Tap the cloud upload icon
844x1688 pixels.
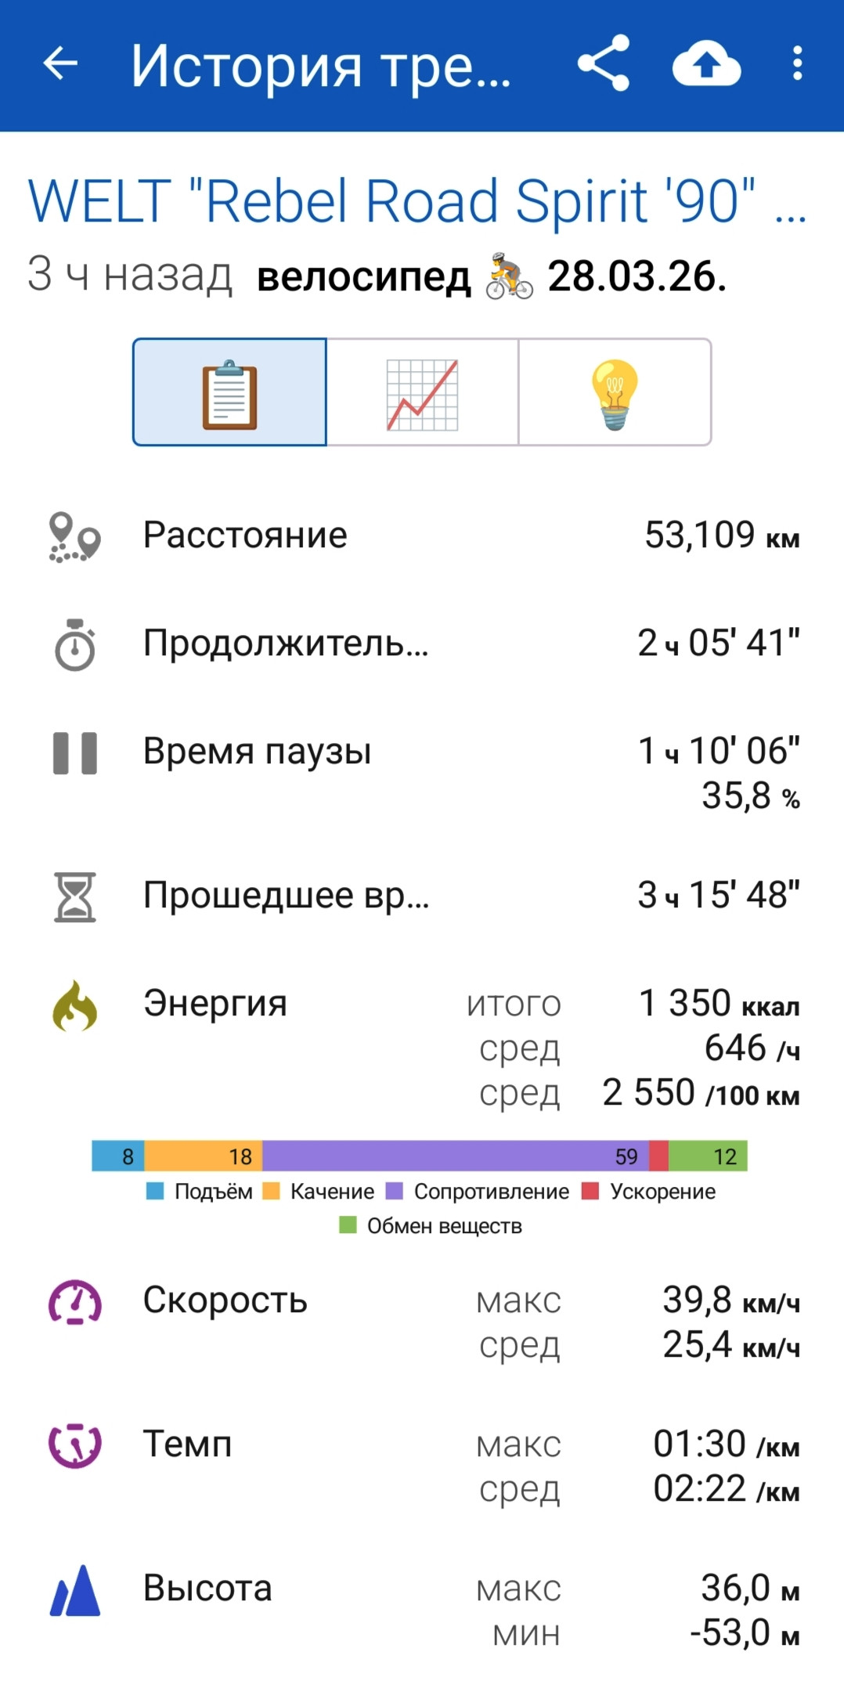pyautogui.click(x=706, y=64)
